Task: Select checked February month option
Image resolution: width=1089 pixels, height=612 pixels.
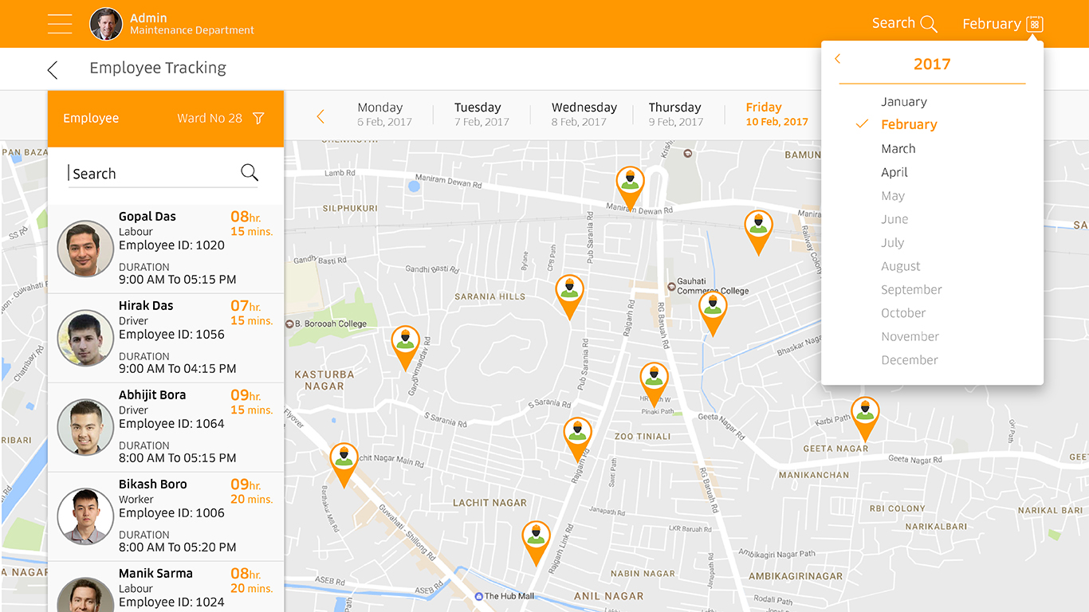Action: (x=909, y=124)
